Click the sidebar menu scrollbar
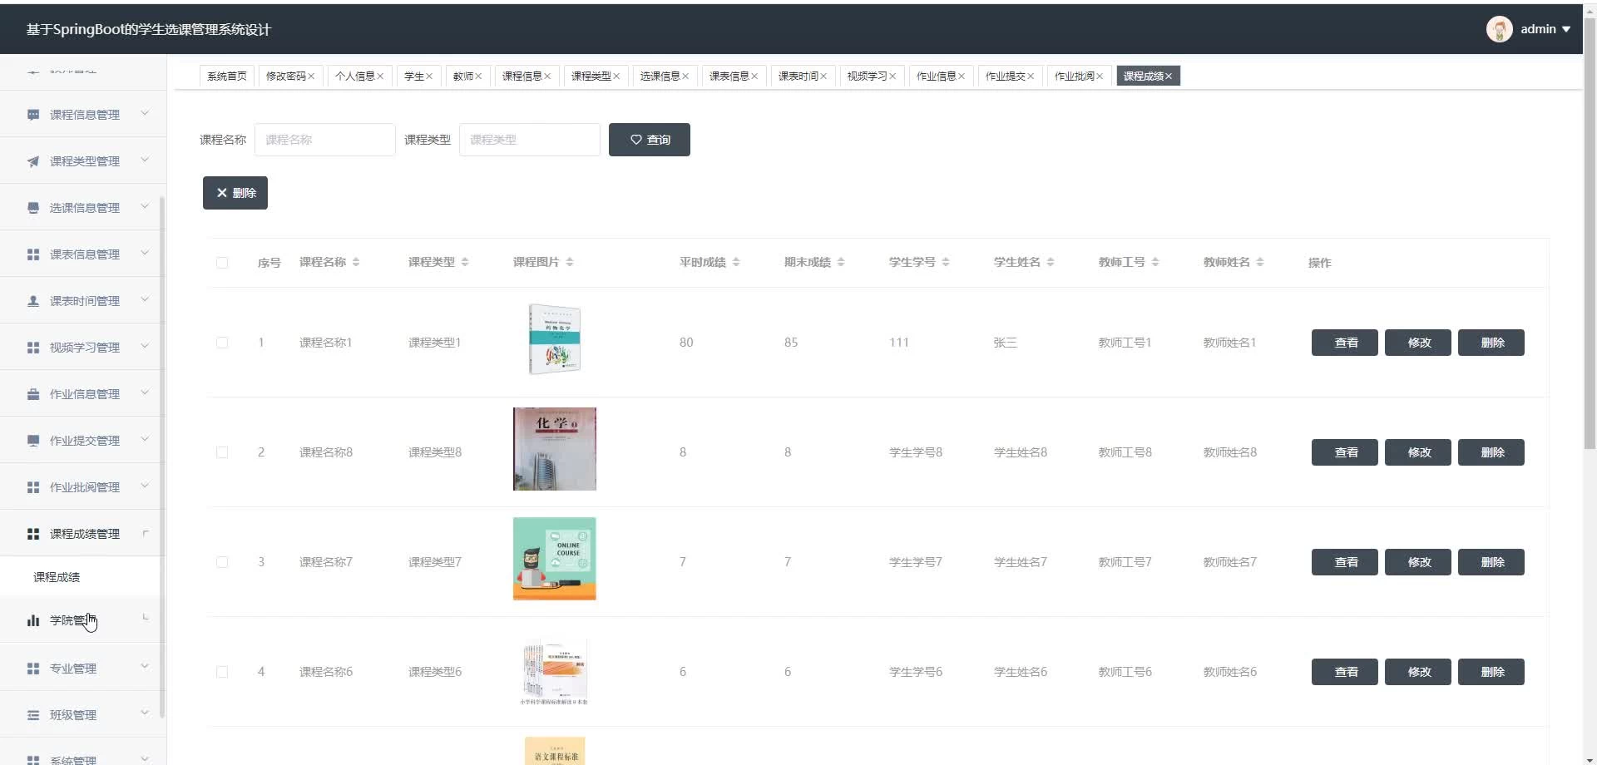1597x765 pixels. (x=162, y=457)
